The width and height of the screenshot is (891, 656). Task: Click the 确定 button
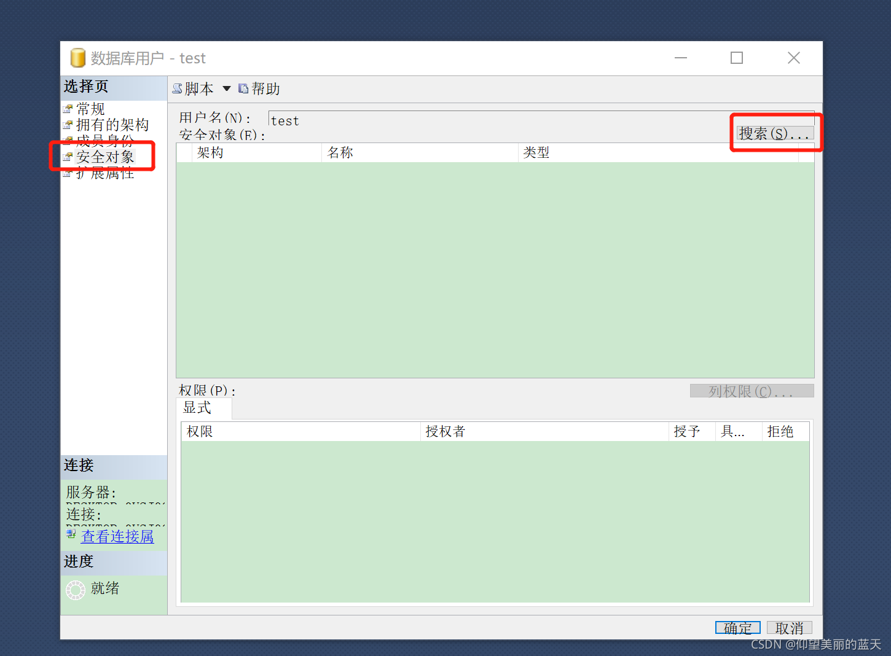[x=738, y=627]
